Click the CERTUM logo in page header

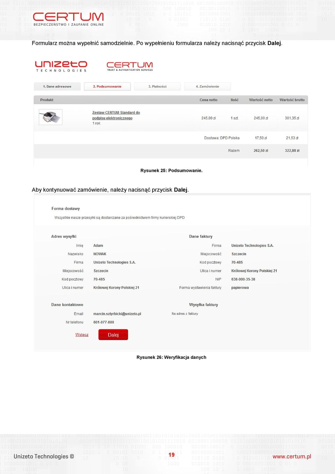pos(68,19)
